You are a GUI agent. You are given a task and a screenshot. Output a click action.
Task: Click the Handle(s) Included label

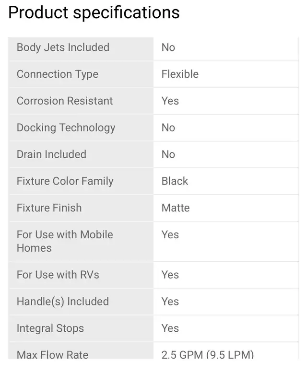point(63,302)
